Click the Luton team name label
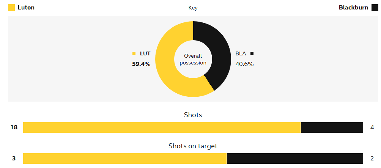381x168 pixels. pos(26,8)
